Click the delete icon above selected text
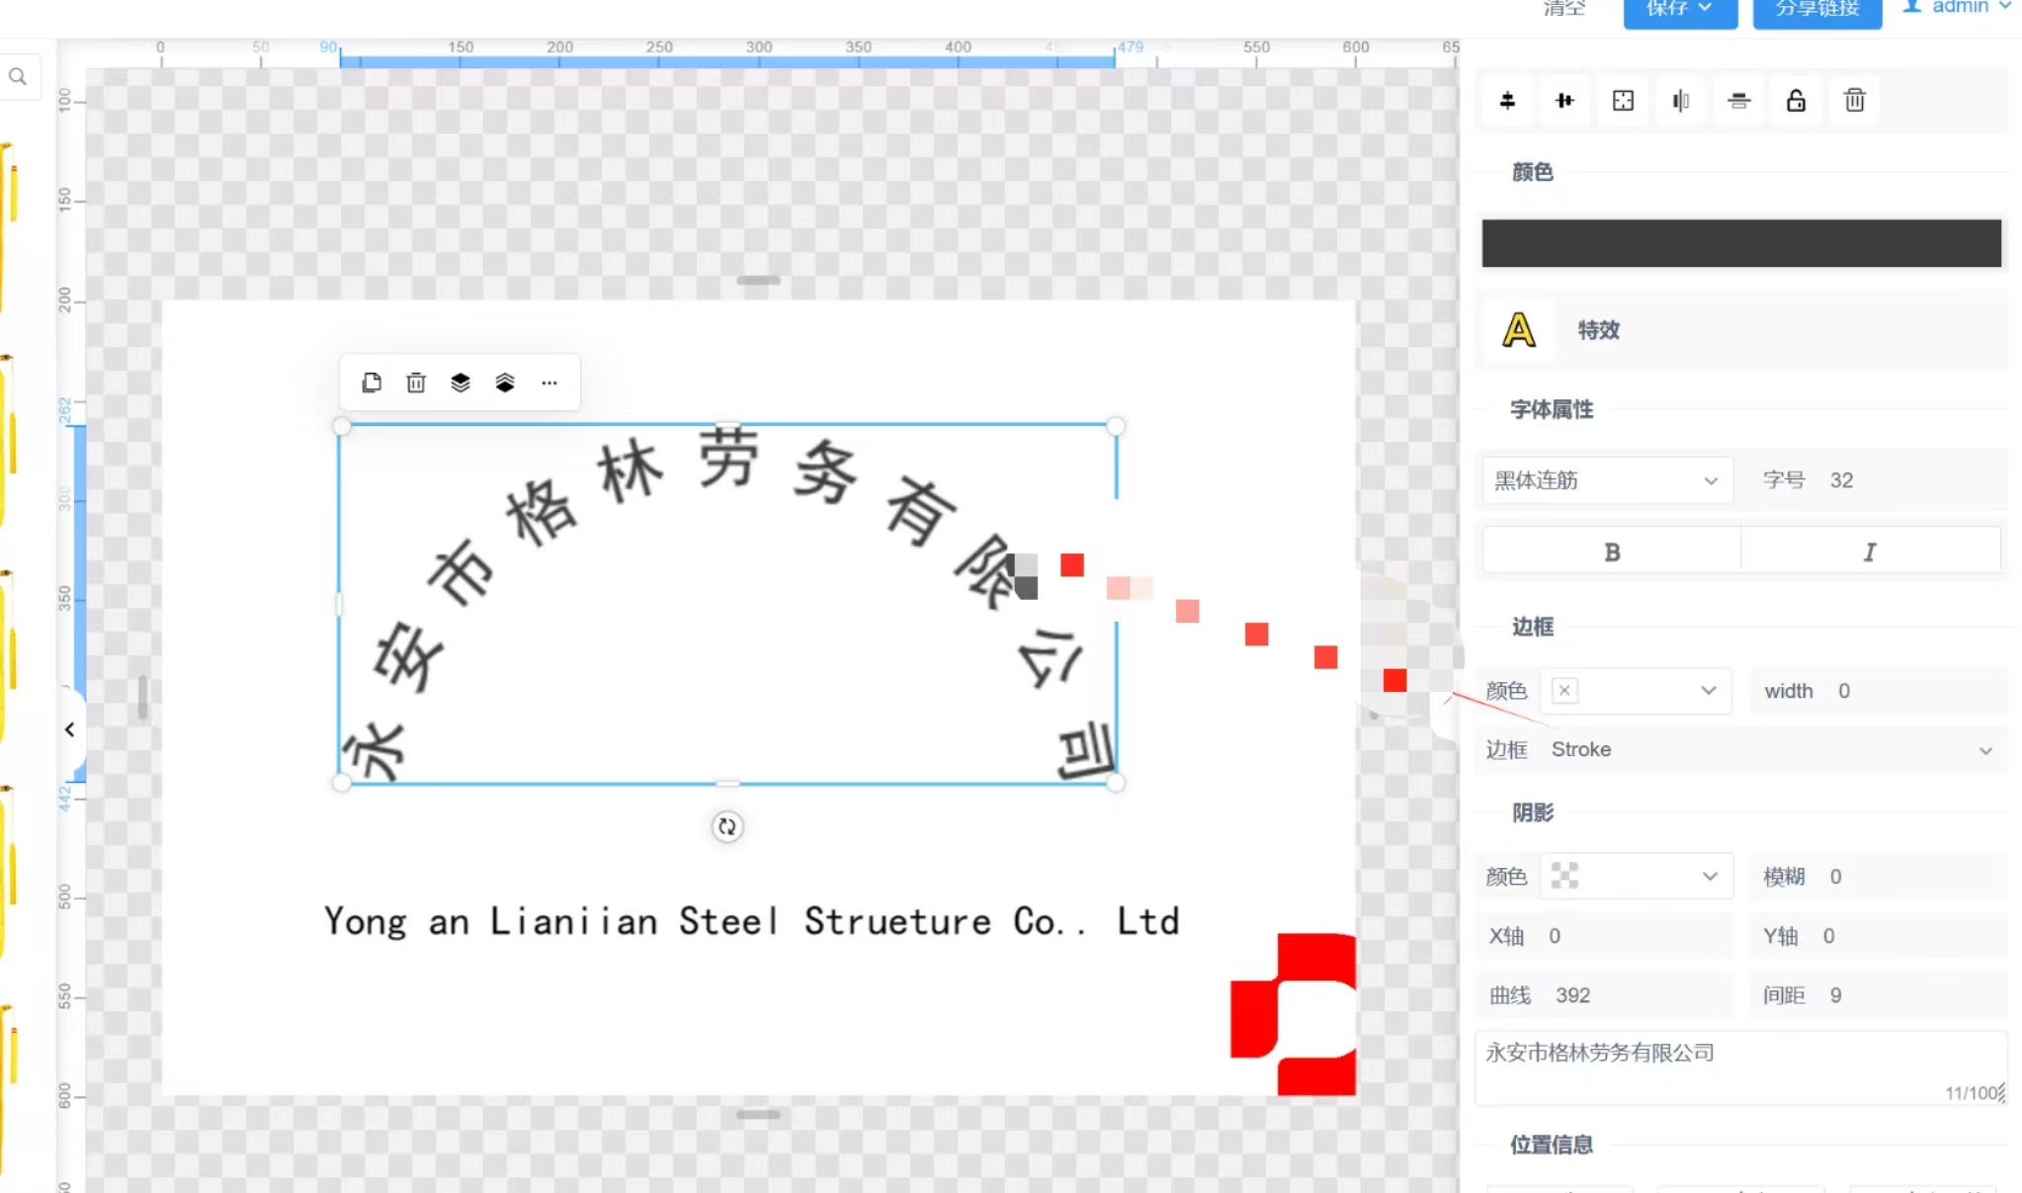This screenshot has height=1193, width=2022. click(416, 383)
